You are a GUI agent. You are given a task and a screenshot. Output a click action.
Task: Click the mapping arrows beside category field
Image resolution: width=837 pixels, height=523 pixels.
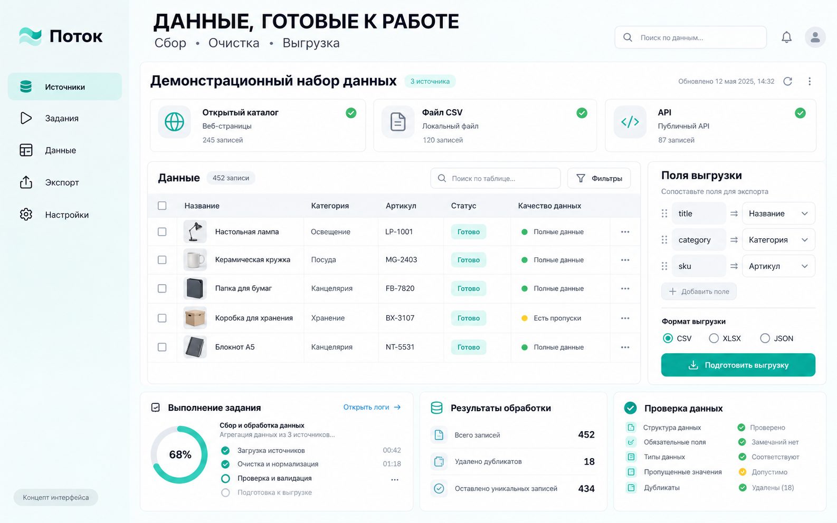pyautogui.click(x=734, y=240)
